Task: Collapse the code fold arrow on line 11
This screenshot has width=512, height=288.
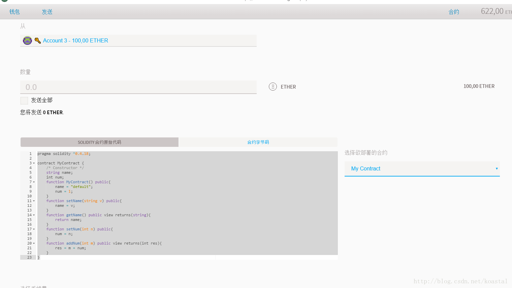Action: coord(34,201)
